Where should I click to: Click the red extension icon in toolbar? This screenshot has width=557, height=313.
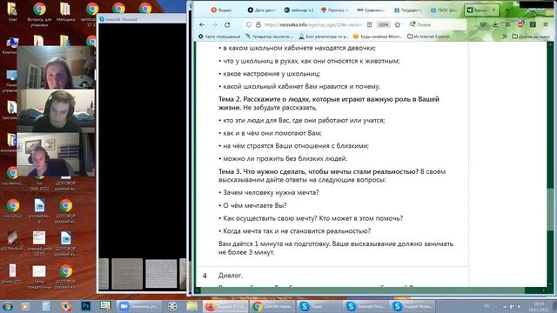click(x=520, y=24)
